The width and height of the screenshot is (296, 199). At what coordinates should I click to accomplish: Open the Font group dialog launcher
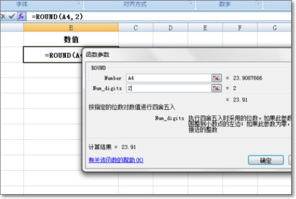[78, 3]
